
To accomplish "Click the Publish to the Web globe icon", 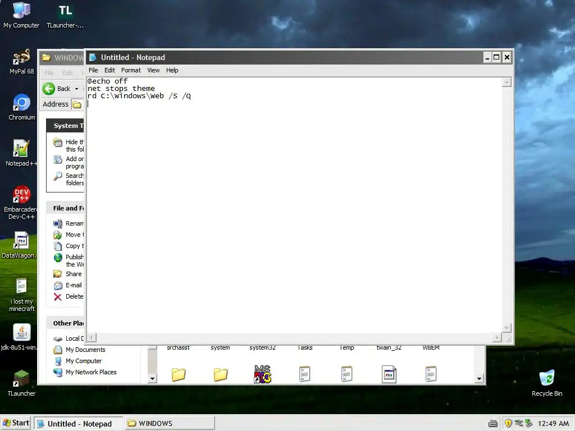I will pyautogui.click(x=58, y=258).
